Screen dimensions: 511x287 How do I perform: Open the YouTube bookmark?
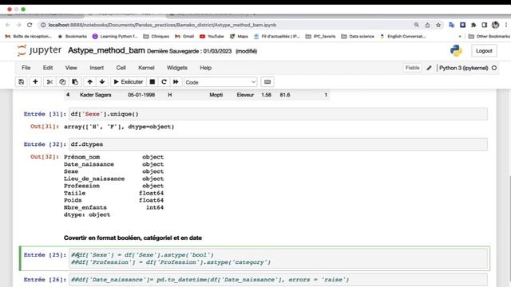coord(212,37)
